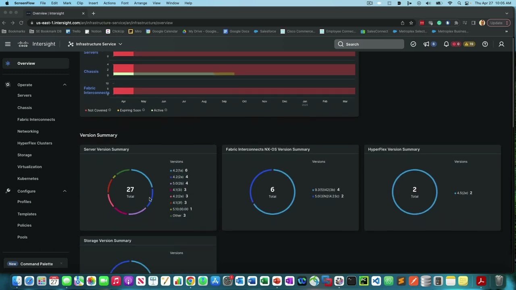
Task: Select NX-OS version 5.0(3)N2(4.23c) entry
Action: coord(328,196)
